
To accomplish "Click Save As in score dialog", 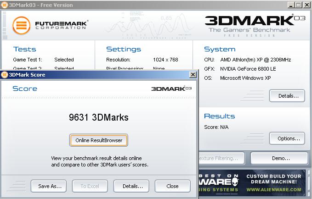I will (49, 186).
